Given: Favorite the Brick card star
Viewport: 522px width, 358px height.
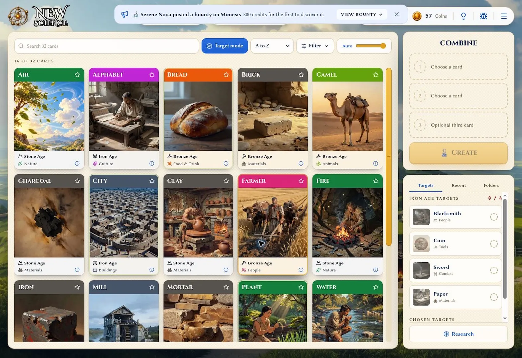Looking at the screenshot, I should 301,75.
